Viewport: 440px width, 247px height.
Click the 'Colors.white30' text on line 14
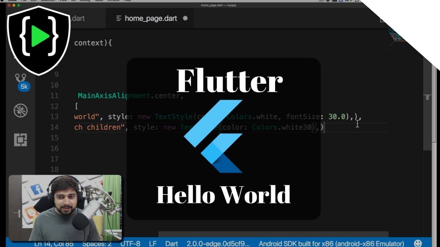pyautogui.click(x=282, y=127)
